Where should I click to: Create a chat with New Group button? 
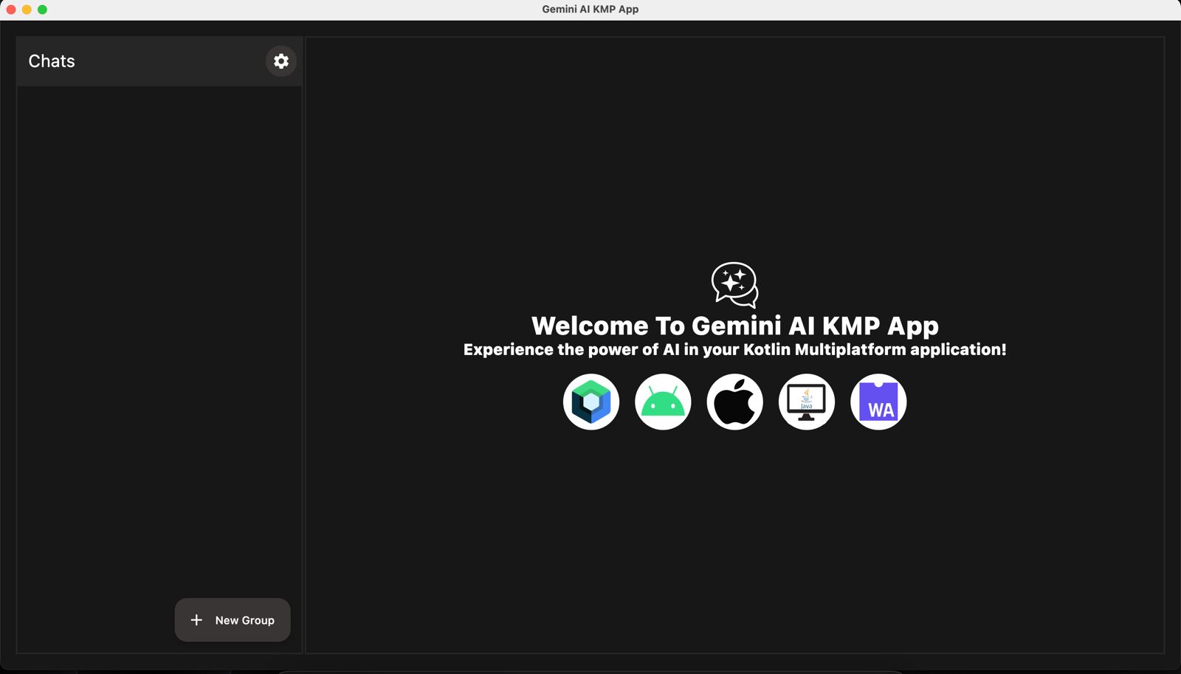pos(233,620)
